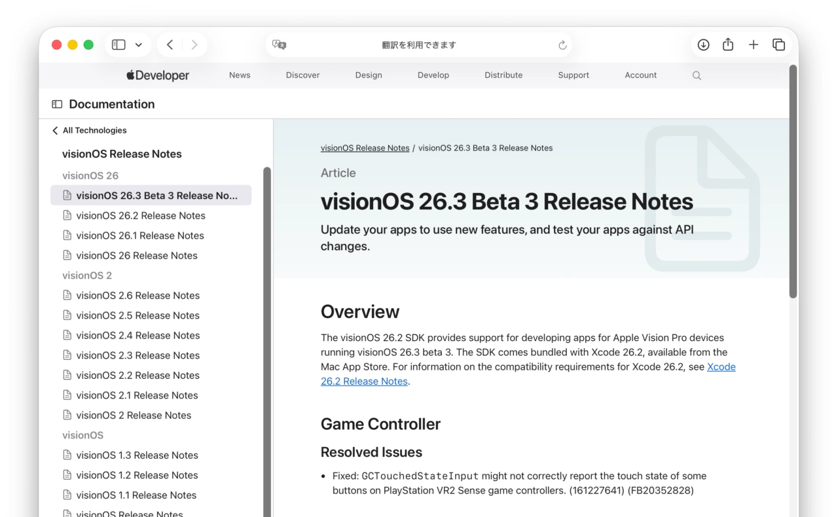Image resolution: width=838 pixels, height=517 pixels.
Task: Click the page's vertical scrollbar
Action: pyautogui.click(x=793, y=183)
